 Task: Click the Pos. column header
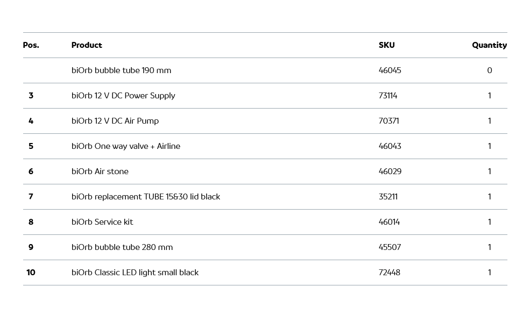coord(31,45)
